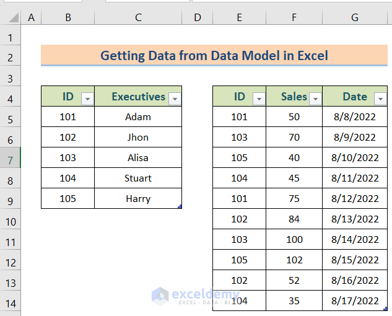The width and height of the screenshot is (392, 316).
Task: Select column G header
Action: click(x=355, y=17)
